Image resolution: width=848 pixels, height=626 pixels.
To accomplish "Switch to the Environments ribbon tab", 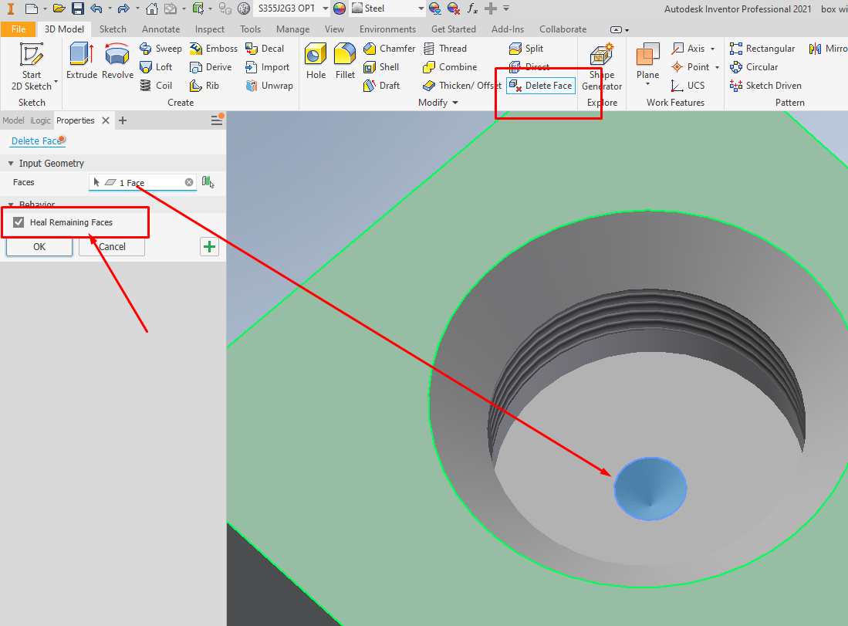I will (x=387, y=29).
